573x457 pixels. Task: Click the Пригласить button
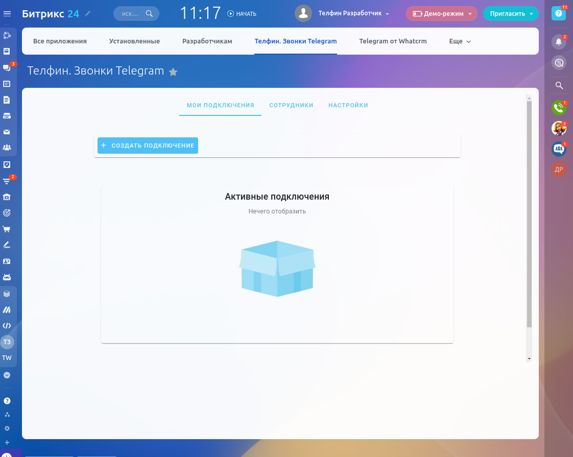(507, 14)
